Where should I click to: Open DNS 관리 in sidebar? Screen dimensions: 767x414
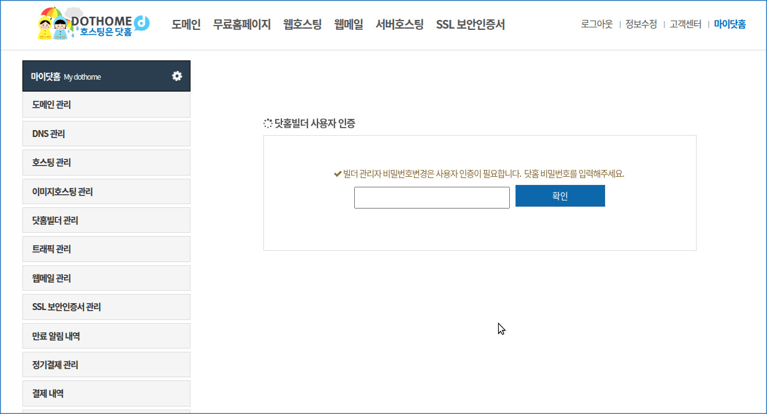coord(106,134)
